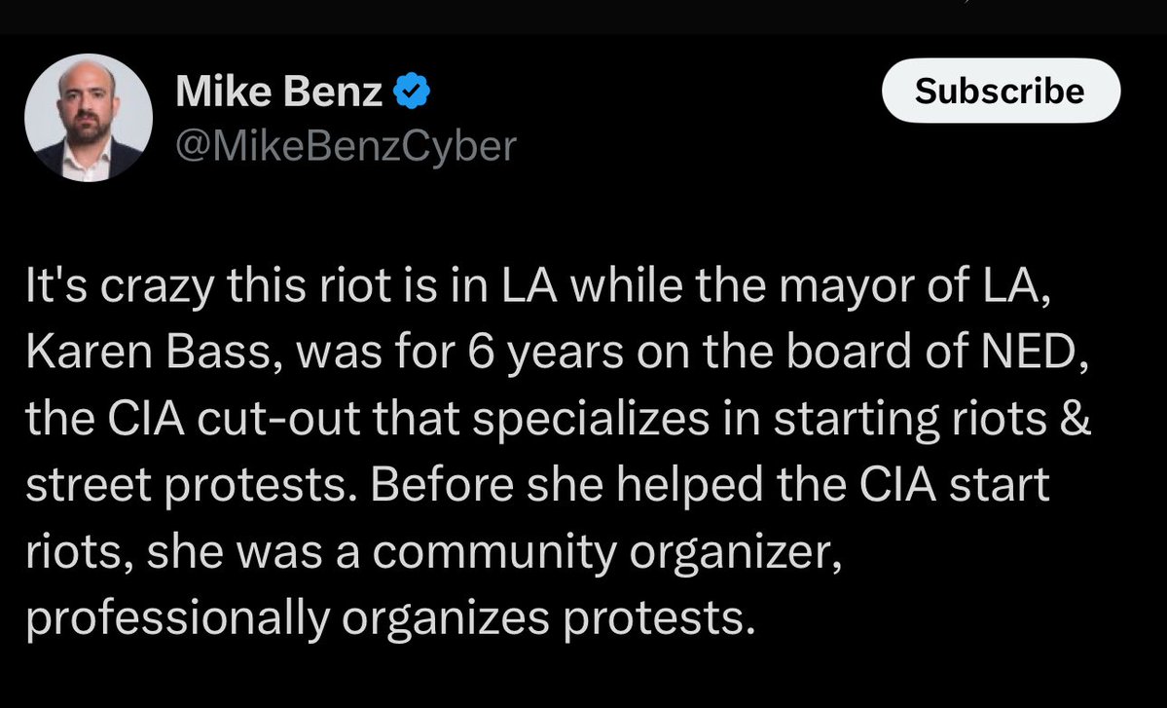The width and height of the screenshot is (1167, 708).
Task: Click "NED," at the second line's end
Action: (1040, 354)
